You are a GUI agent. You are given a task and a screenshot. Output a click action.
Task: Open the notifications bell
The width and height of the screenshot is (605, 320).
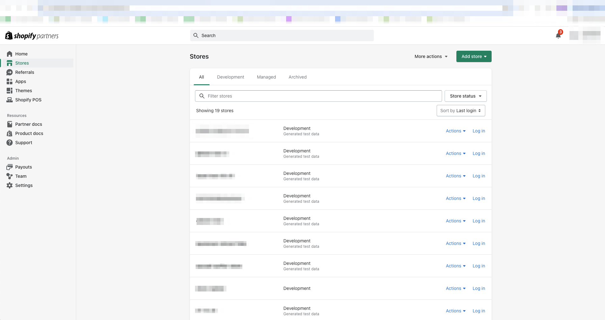pyautogui.click(x=558, y=35)
